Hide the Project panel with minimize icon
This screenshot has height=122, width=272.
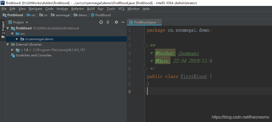123,22
